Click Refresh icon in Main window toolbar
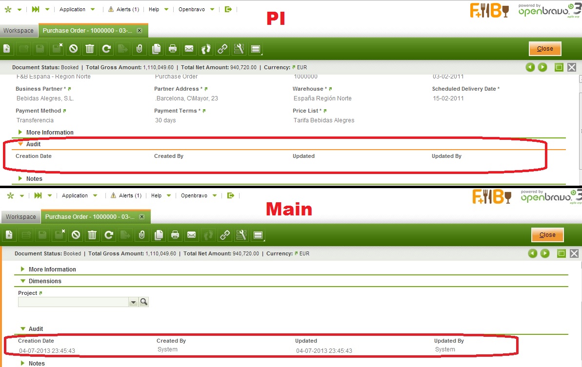The width and height of the screenshot is (582, 367). (x=109, y=234)
